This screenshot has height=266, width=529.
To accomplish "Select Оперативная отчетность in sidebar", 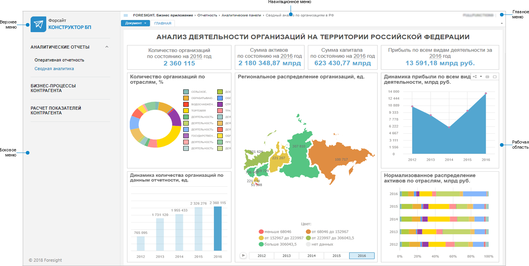I will coord(59,60).
